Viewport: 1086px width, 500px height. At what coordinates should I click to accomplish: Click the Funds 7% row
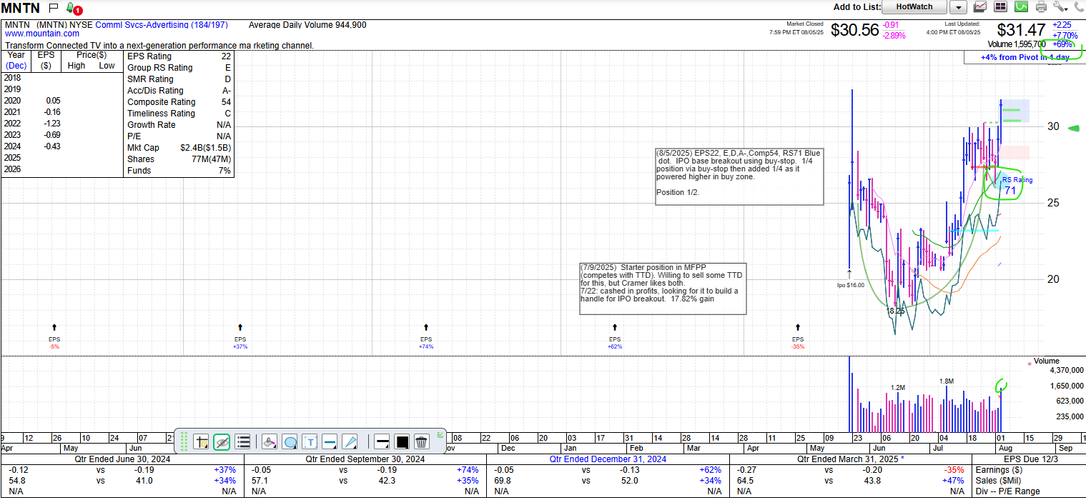tap(179, 171)
